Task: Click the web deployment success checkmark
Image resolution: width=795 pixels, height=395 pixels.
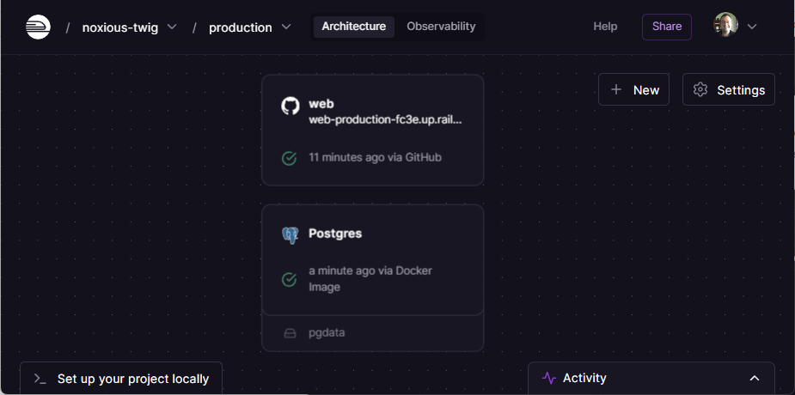Action: point(290,158)
